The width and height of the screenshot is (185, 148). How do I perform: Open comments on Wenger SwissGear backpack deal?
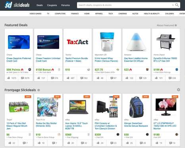click(x=141, y=143)
